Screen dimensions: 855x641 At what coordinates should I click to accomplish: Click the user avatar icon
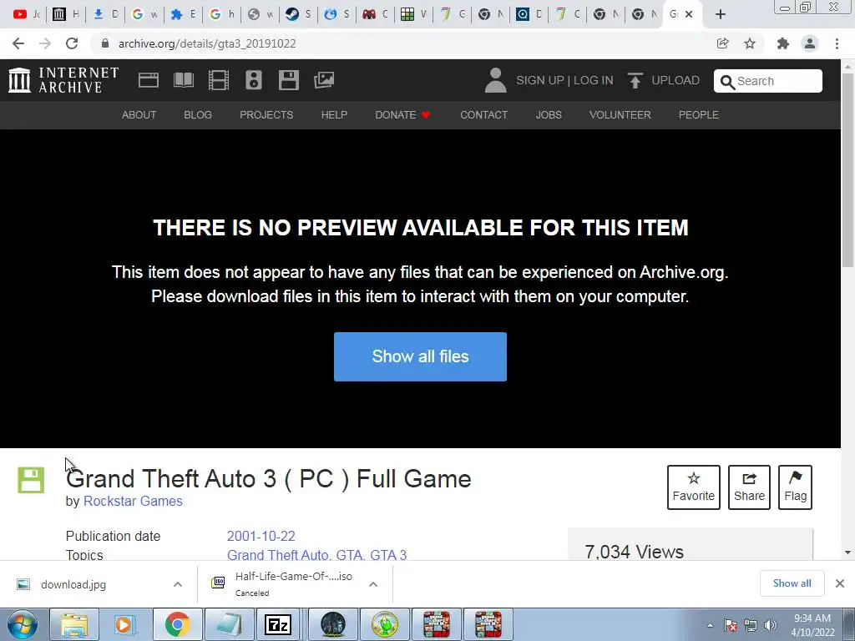pos(495,80)
